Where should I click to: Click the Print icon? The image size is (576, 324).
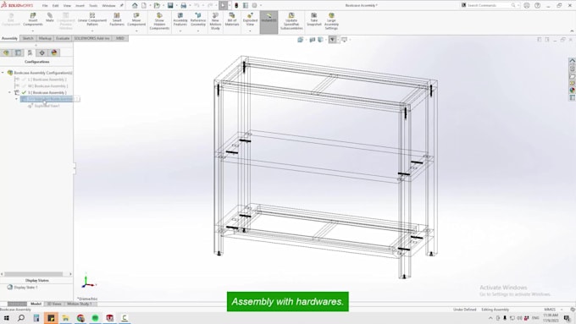pos(183,6)
